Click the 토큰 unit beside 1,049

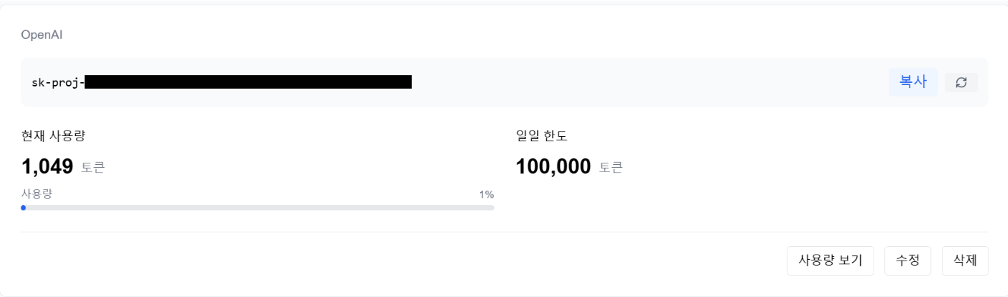93,167
